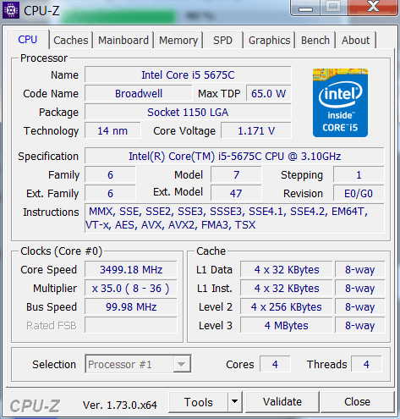Click the 3499.18 MHz core speed value
This screenshot has height=419, width=400.
coord(131,270)
